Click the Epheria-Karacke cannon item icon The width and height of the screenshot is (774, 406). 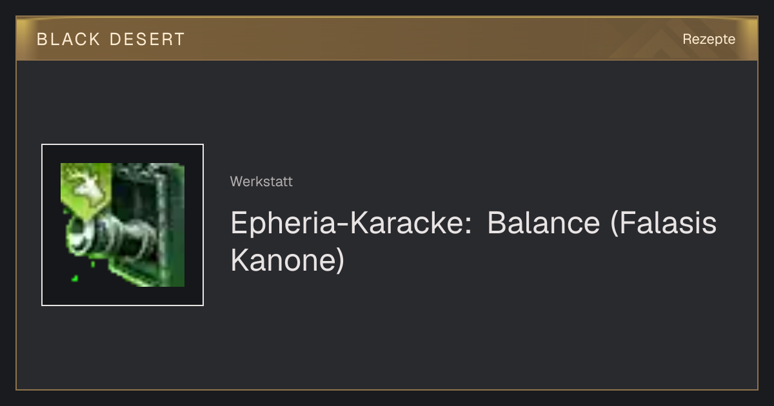[x=123, y=225]
